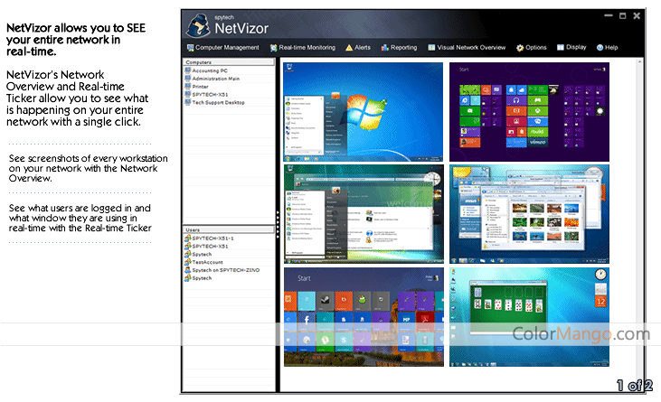Open the Options menu
This screenshot has height=402, width=661.
tap(531, 48)
